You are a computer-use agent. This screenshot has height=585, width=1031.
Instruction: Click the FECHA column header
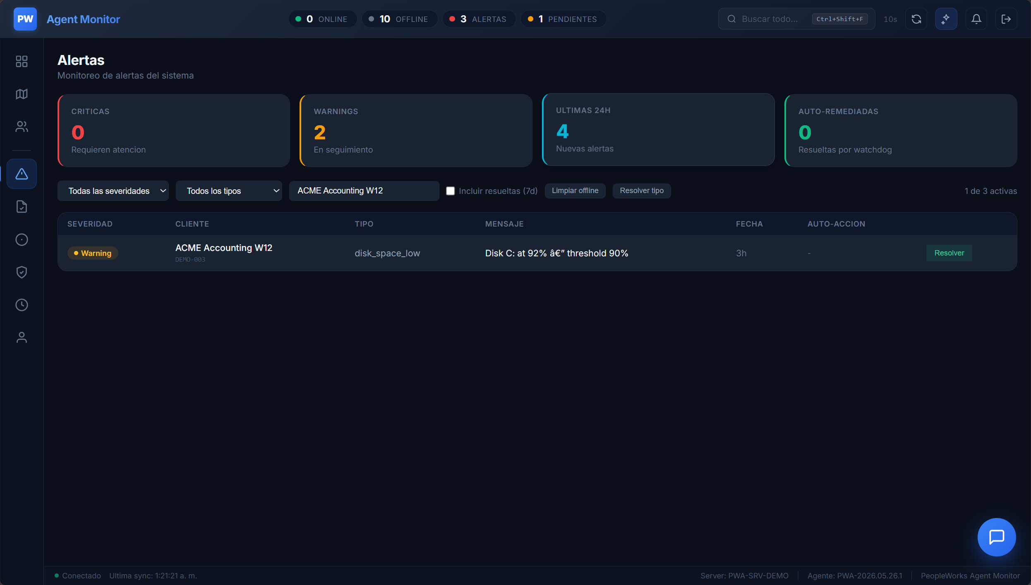pos(749,224)
